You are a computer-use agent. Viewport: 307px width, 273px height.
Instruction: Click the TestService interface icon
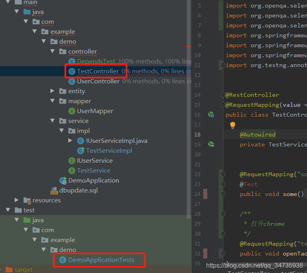pos(72,171)
